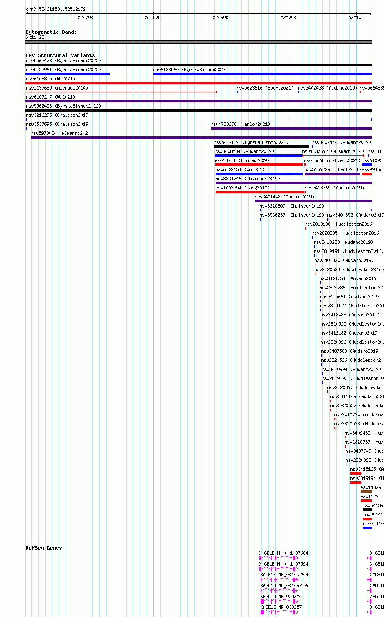
Task: Click the black bar under nsv5417824
Action: [x=261, y=147]
